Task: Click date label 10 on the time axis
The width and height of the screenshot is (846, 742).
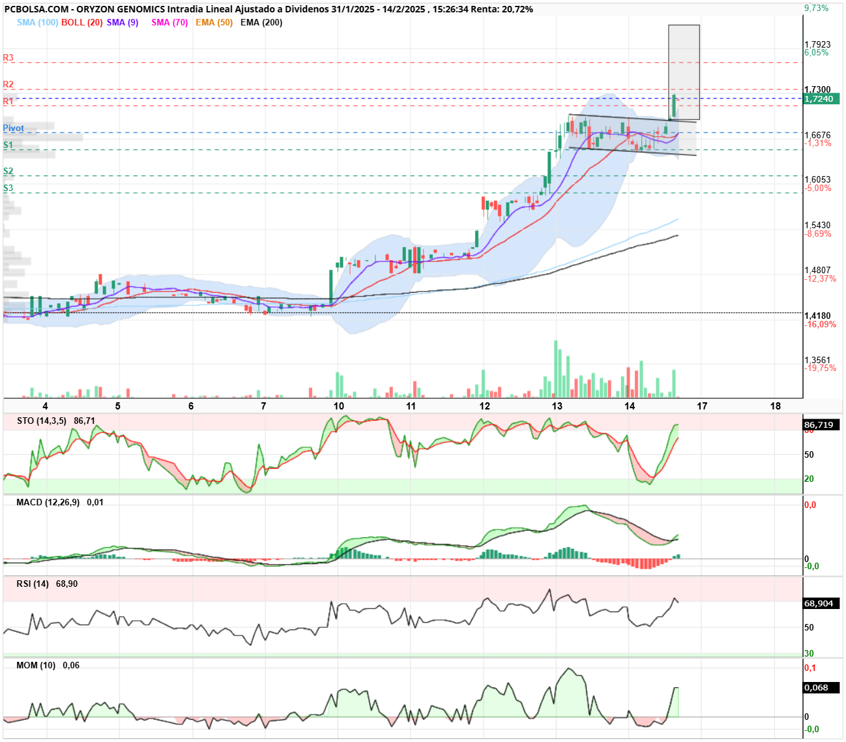Action: 339,406
